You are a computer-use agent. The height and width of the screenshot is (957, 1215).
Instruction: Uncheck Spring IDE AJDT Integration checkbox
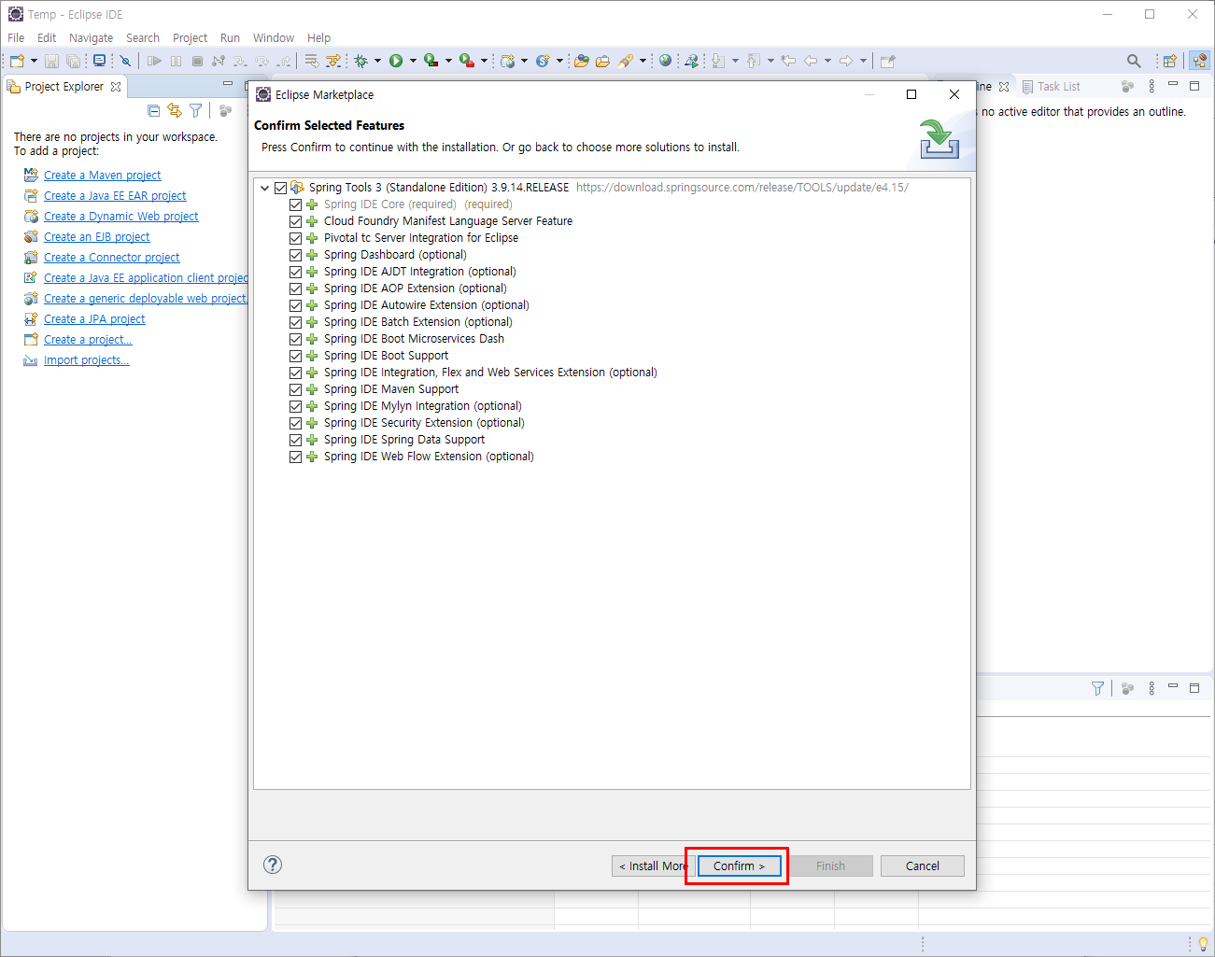click(295, 272)
